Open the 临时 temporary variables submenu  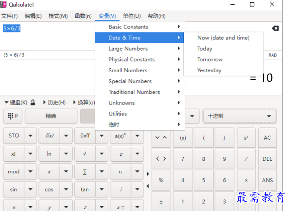coord(139,125)
